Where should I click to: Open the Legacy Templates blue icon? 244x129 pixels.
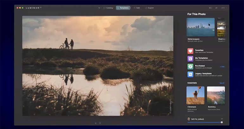[x=190, y=74]
